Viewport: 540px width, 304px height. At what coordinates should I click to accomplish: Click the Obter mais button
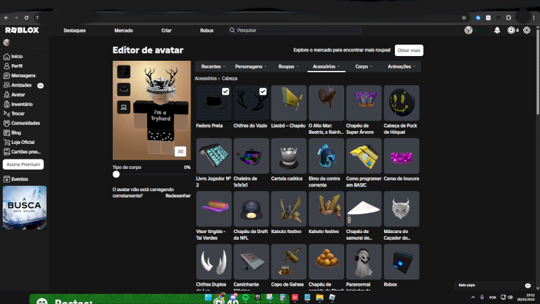click(409, 50)
